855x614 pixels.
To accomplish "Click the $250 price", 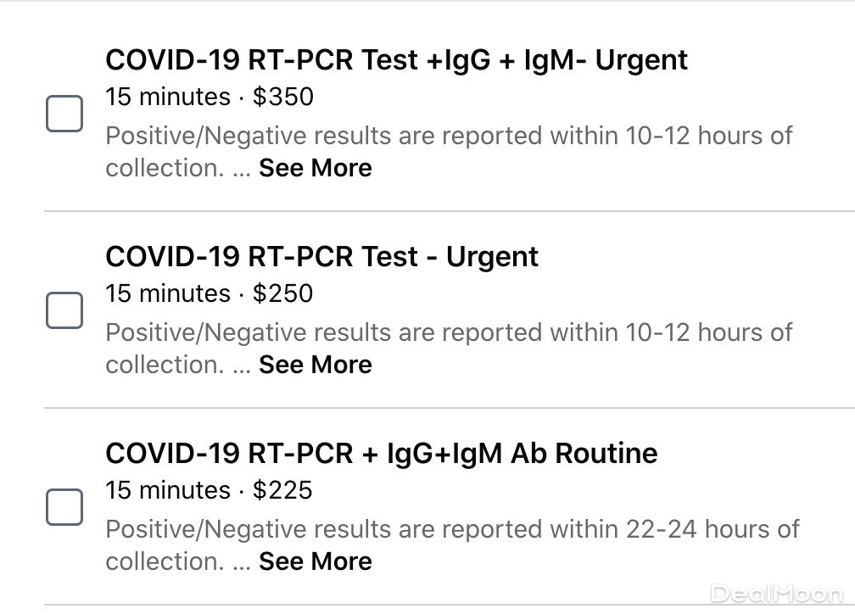I will click(x=283, y=293).
